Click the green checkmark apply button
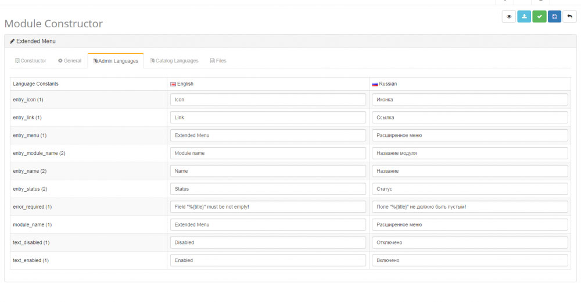This screenshot has width=581, height=302. [x=540, y=17]
